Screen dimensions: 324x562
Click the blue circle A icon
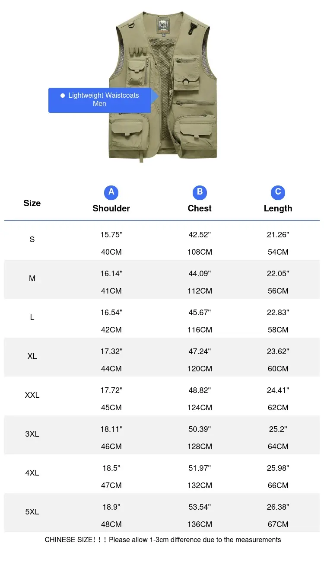[x=111, y=192]
